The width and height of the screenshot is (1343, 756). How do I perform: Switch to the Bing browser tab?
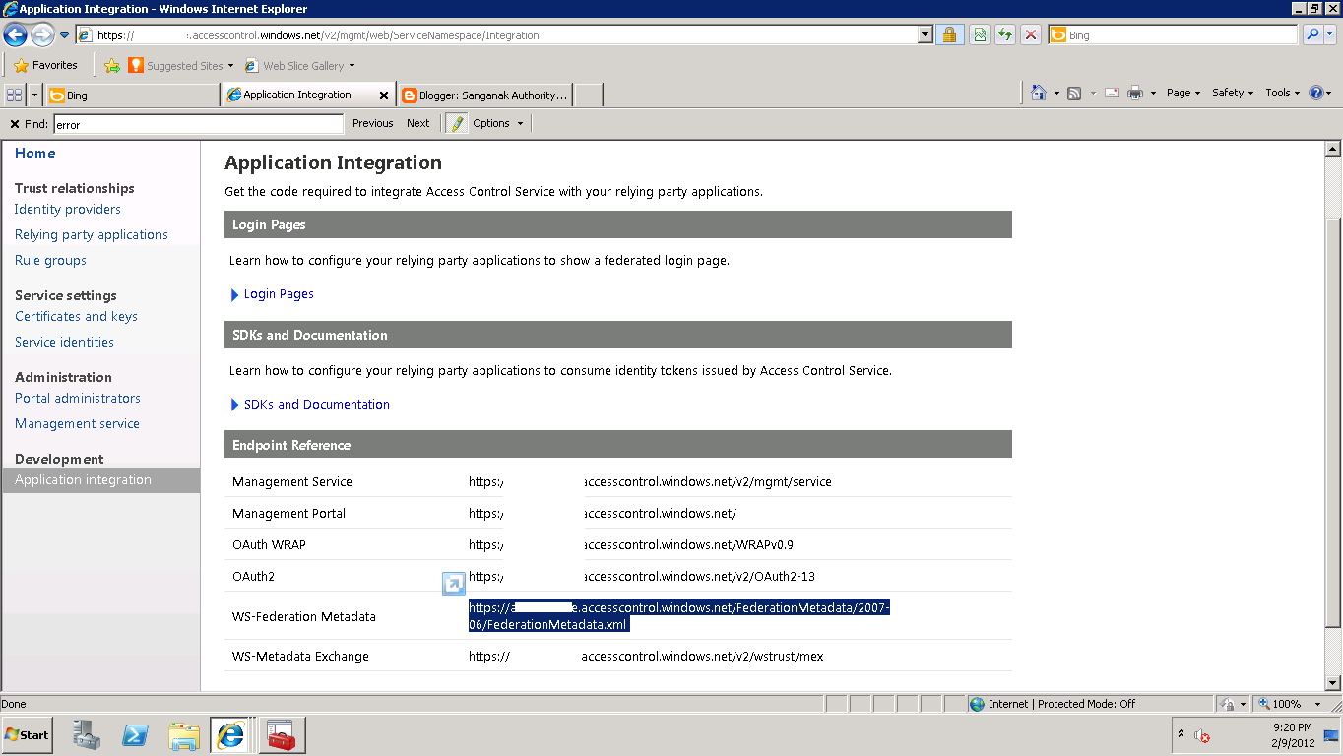coord(131,94)
